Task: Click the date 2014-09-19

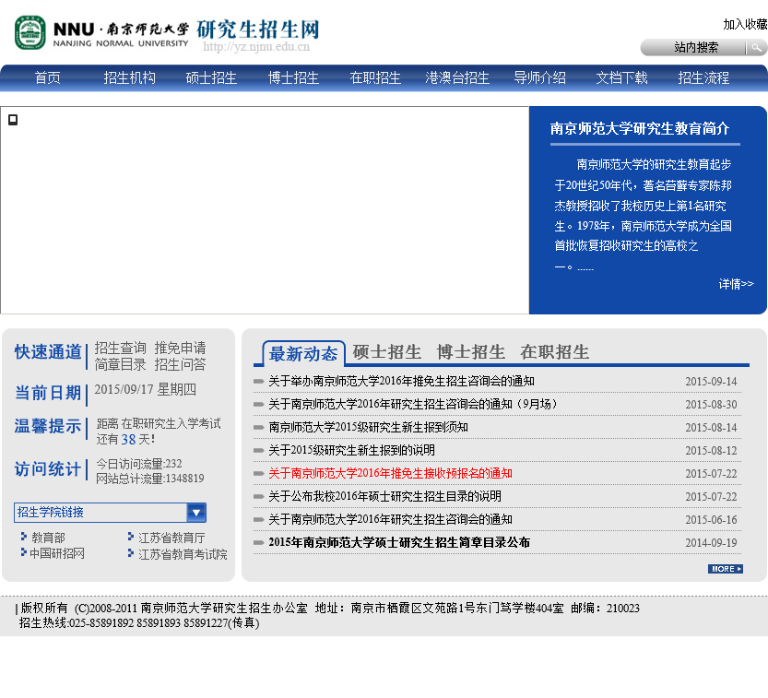Action: coord(711,543)
